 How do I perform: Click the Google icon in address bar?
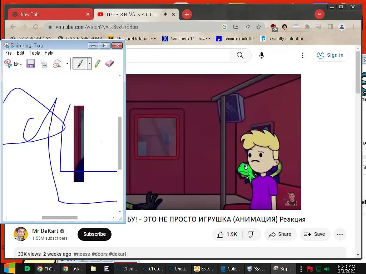[x=224, y=27]
